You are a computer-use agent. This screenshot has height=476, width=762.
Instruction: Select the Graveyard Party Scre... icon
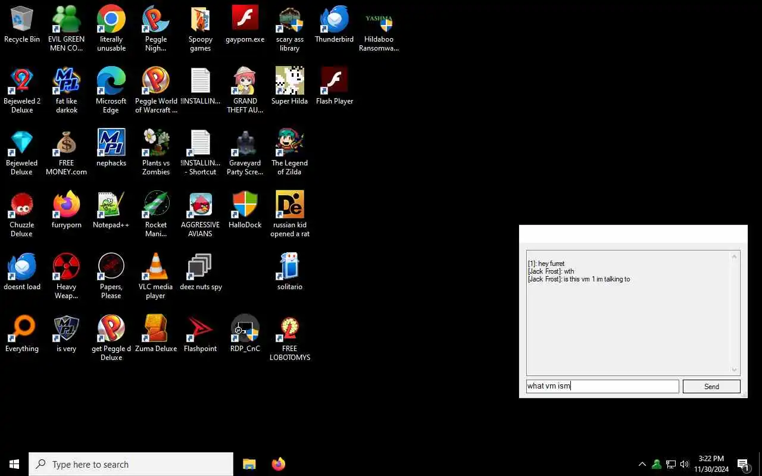pyautogui.click(x=245, y=152)
